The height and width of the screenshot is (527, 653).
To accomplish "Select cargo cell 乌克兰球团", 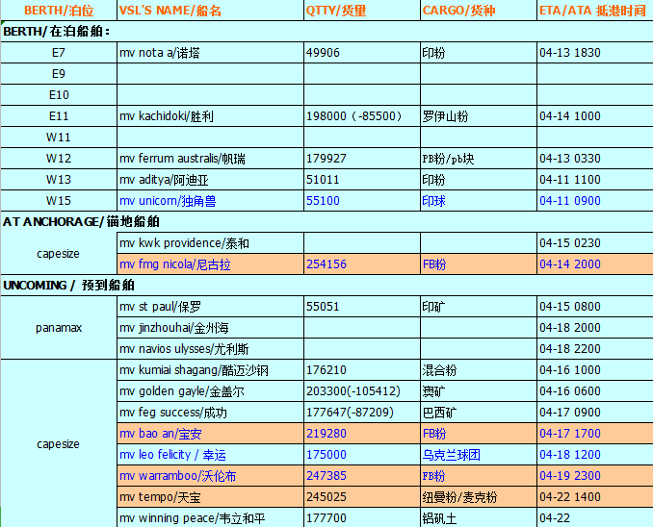I will click(479, 455).
